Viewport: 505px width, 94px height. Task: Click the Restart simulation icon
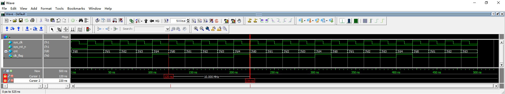(x=166, y=21)
